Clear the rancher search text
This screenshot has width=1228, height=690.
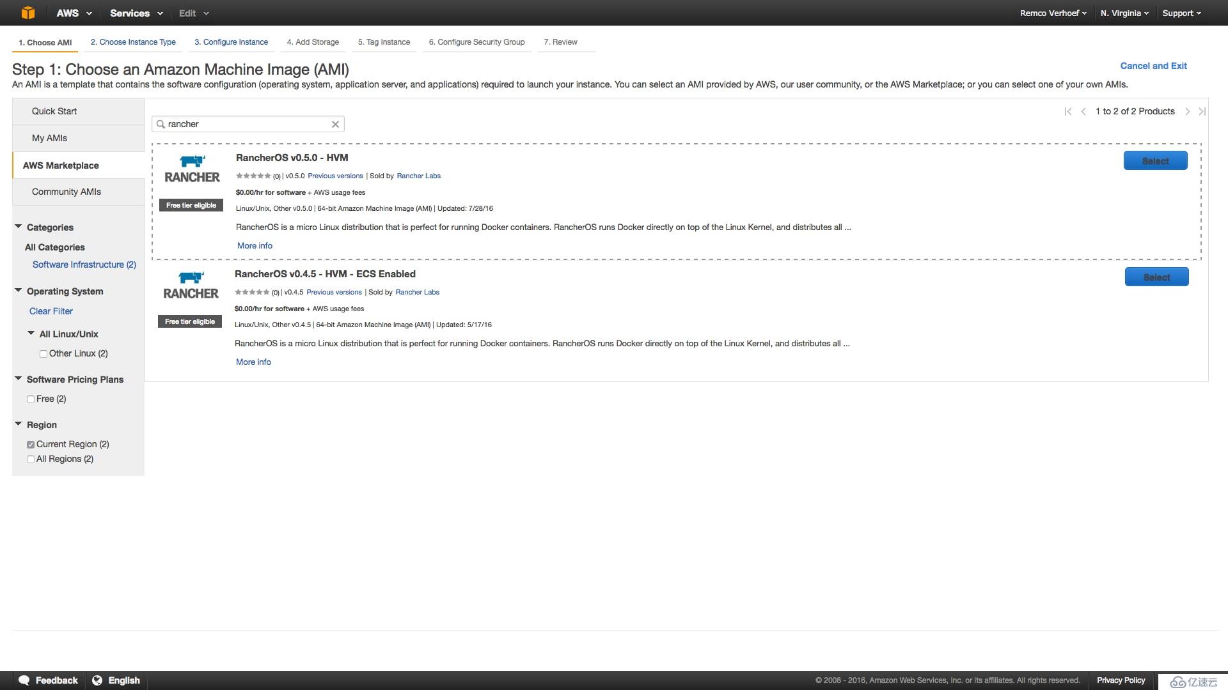335,124
